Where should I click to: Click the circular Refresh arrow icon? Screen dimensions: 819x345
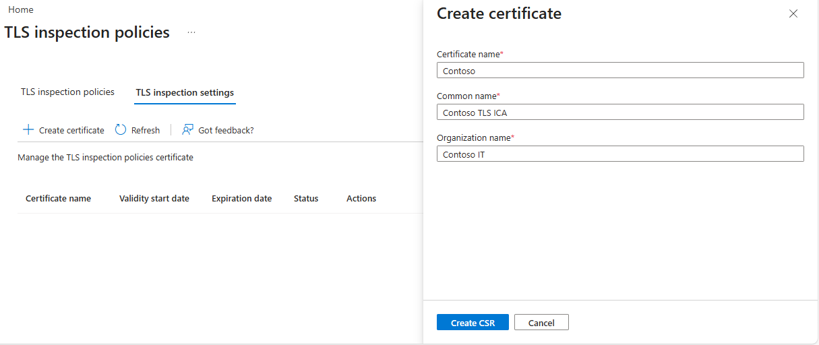coord(121,129)
